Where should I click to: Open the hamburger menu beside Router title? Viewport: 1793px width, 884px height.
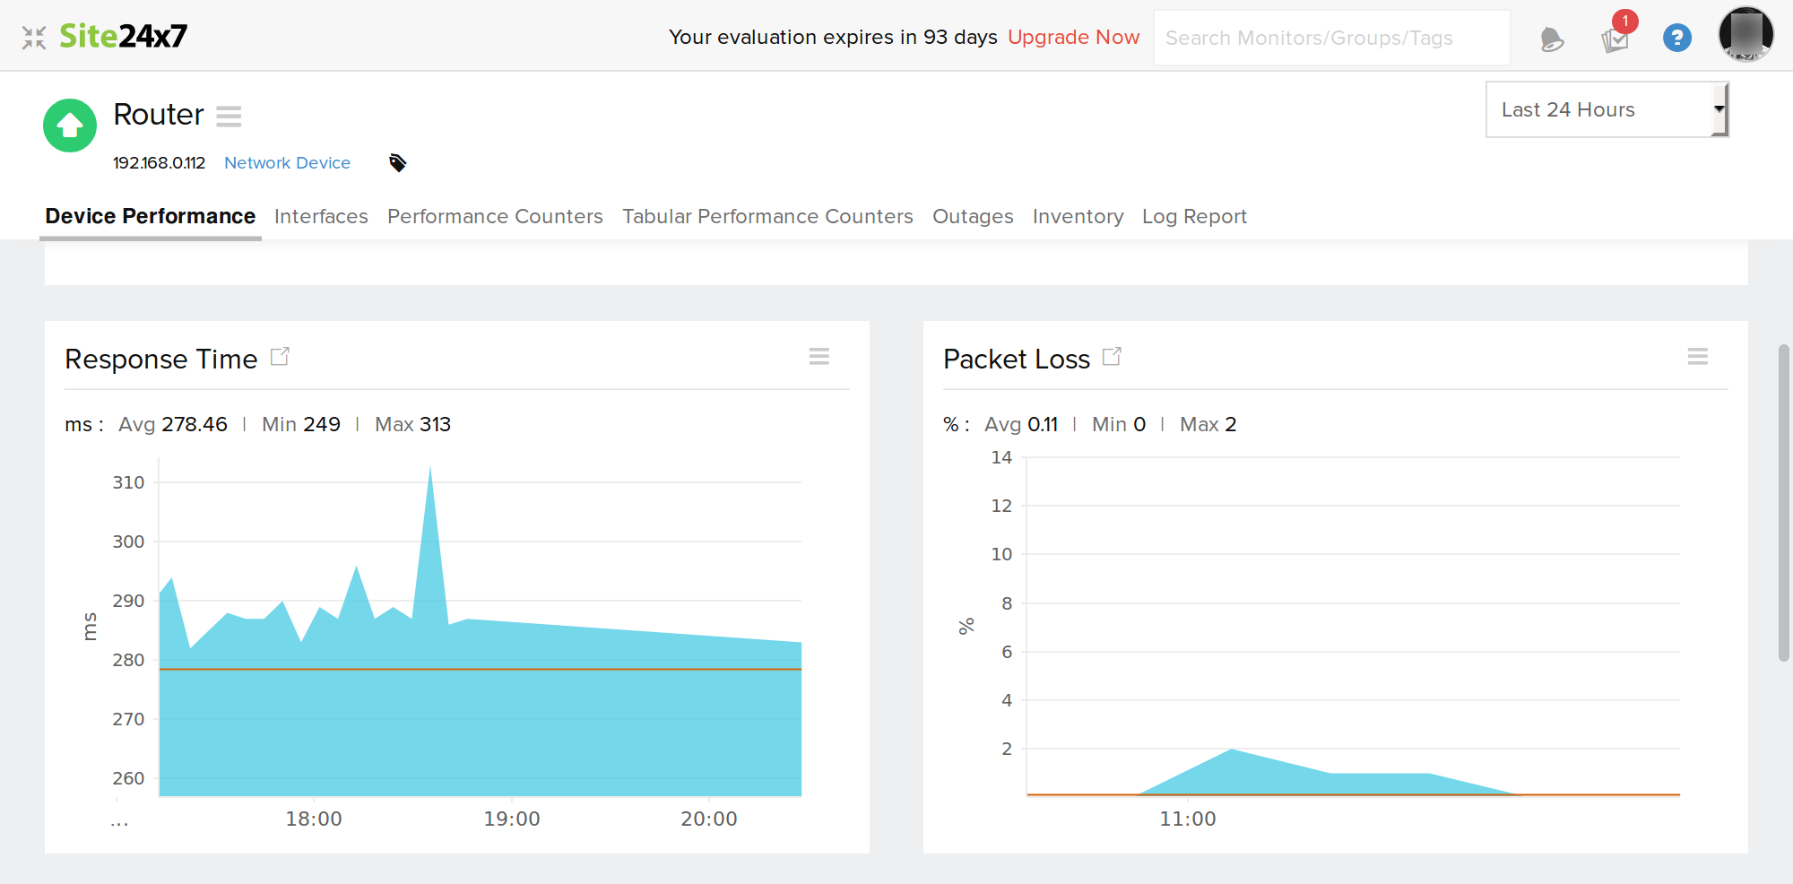(229, 117)
